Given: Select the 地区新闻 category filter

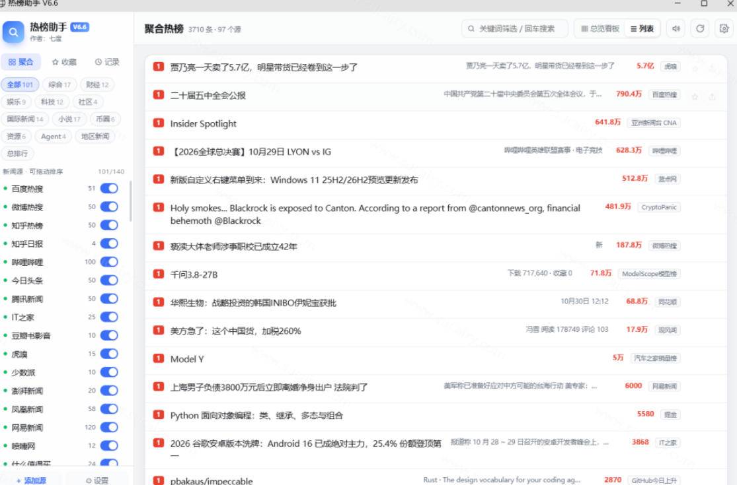Looking at the screenshot, I should click(95, 137).
